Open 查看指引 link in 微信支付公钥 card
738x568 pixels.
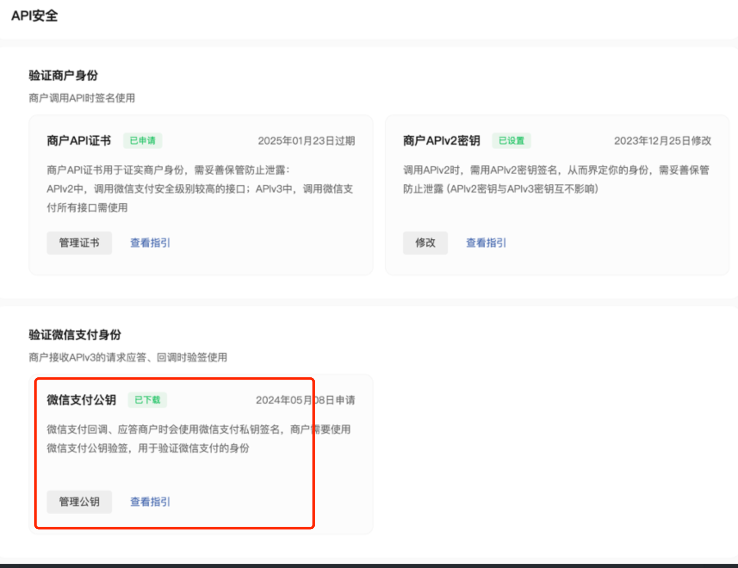click(x=150, y=502)
